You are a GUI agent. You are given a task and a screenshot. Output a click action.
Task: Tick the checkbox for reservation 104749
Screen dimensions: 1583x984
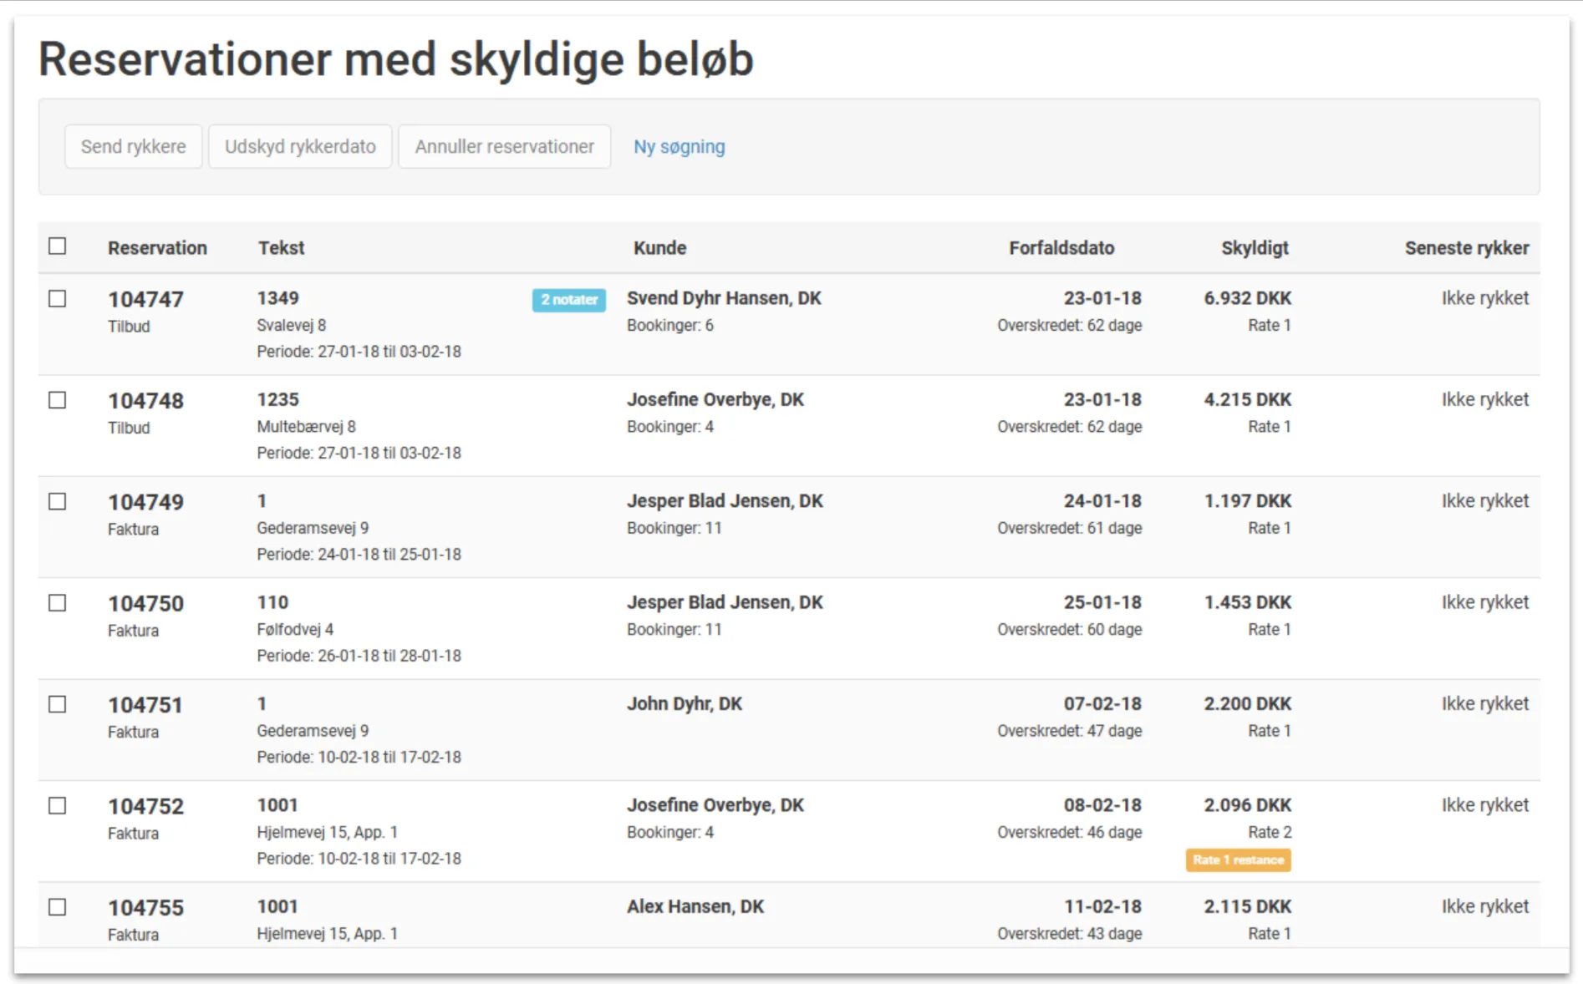[x=57, y=501]
